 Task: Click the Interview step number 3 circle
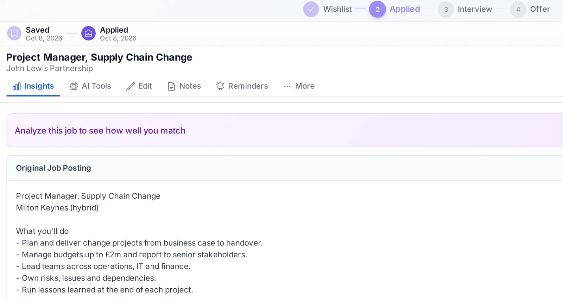coord(446,10)
